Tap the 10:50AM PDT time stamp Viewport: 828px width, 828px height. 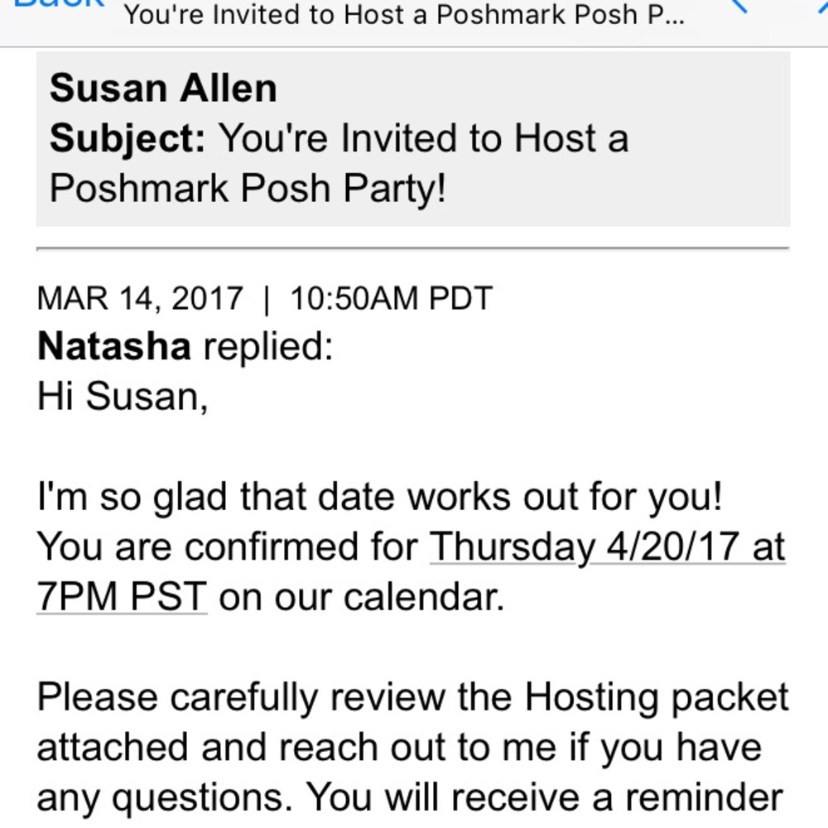[x=391, y=298]
